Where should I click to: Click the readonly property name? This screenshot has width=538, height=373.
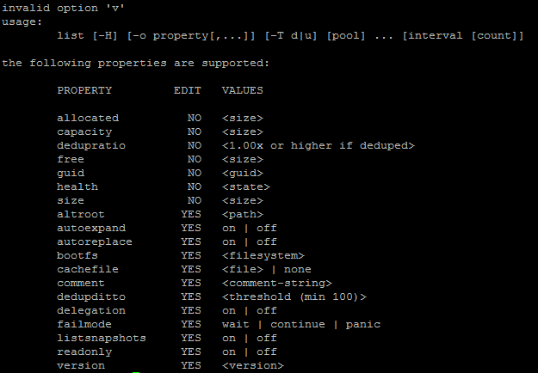click(x=84, y=352)
